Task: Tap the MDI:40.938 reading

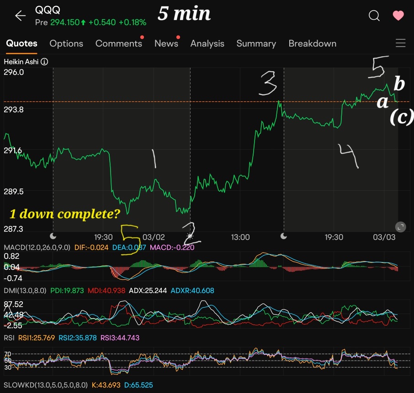Action: pyautogui.click(x=106, y=291)
